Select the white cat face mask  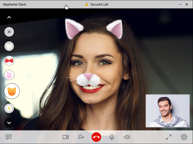(x=9, y=46)
